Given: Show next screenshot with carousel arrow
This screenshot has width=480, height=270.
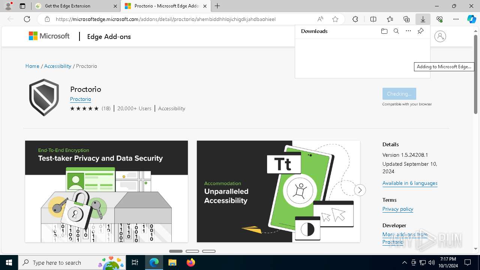Looking at the screenshot, I should click(360, 190).
